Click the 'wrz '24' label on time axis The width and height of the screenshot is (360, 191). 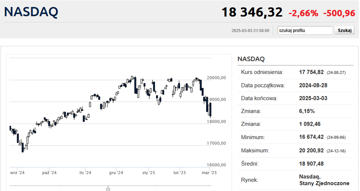pos(17,172)
